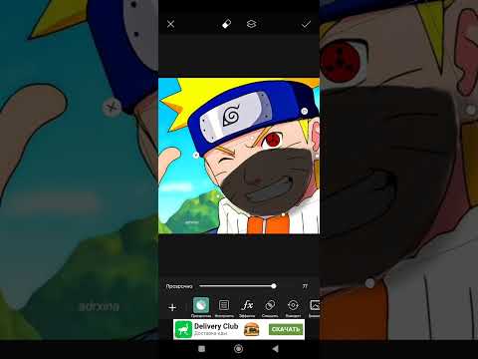Click the sticker handle on the headband's right end
This screenshot has height=359, width=478.
(x=305, y=111)
